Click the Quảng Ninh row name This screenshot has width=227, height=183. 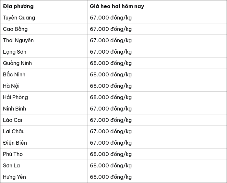[x=18, y=63]
